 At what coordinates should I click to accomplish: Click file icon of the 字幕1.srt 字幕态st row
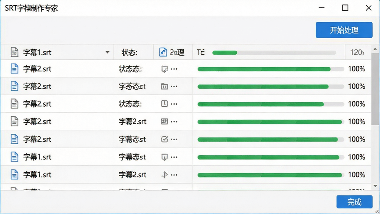click(x=14, y=157)
